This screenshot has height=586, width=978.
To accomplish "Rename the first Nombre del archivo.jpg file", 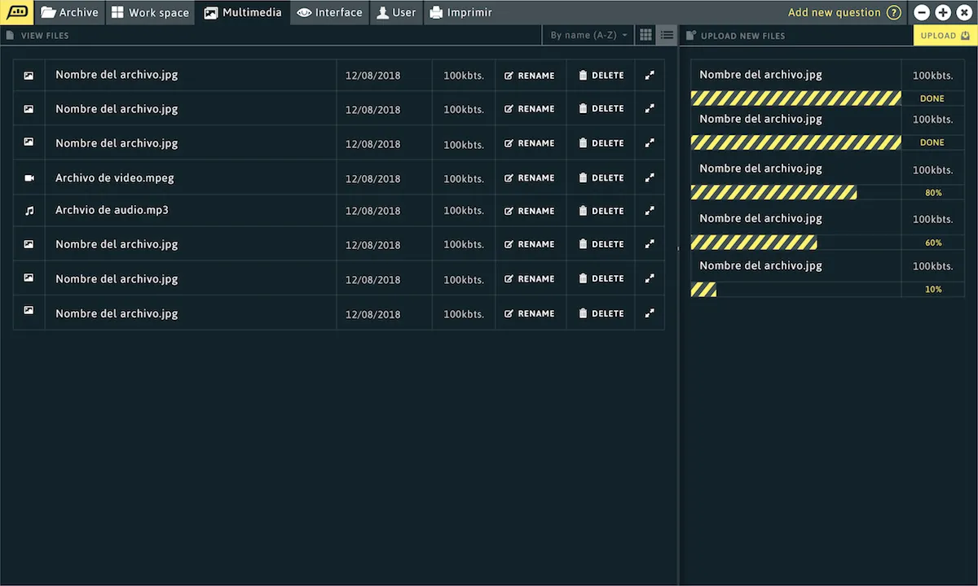I will click(x=529, y=76).
